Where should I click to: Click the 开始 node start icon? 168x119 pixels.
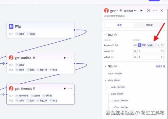pos(11,26)
